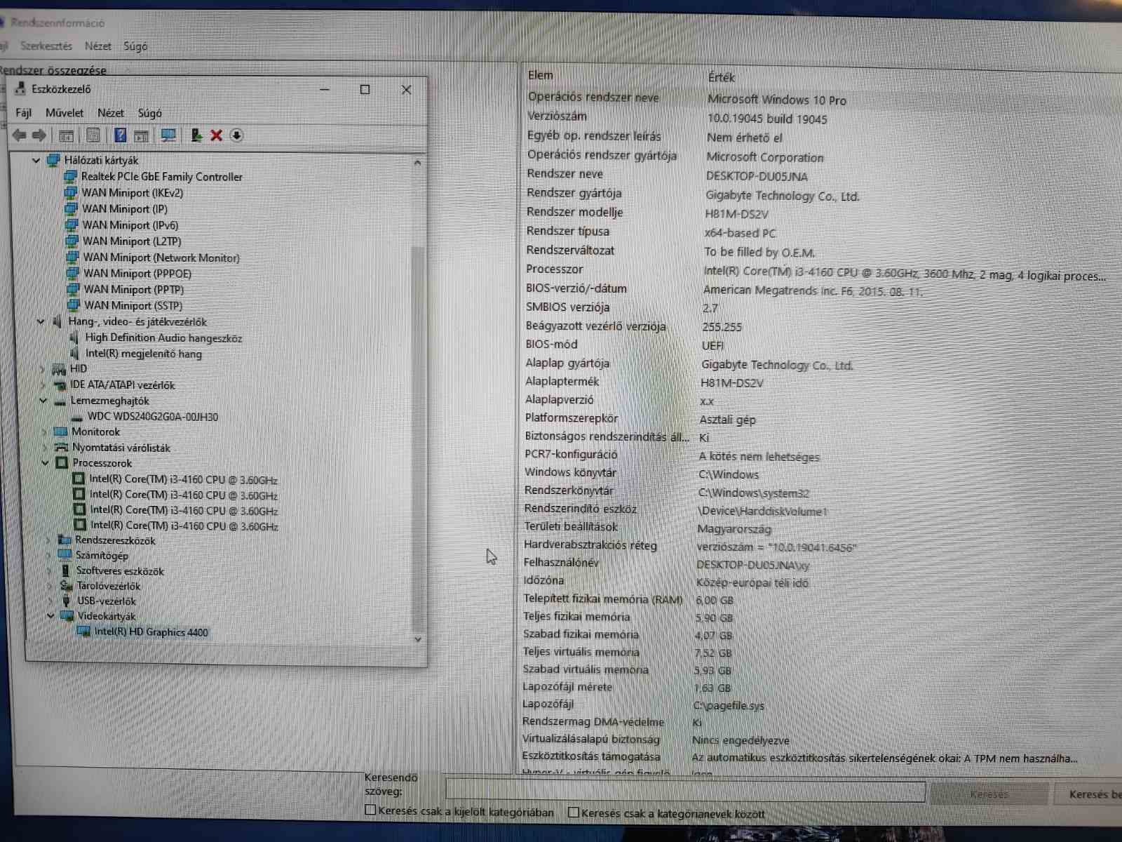Click the USB-vezérlők category icon

click(67, 601)
